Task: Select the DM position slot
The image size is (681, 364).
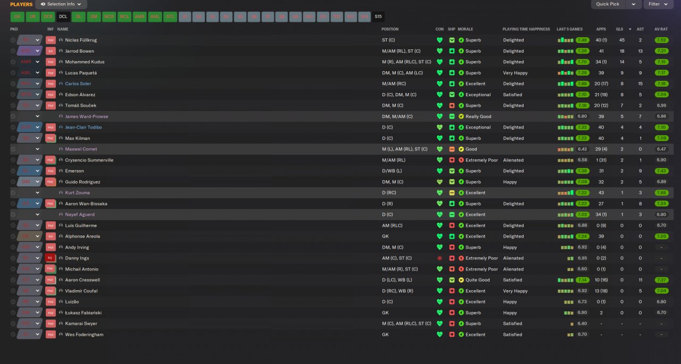Action: pos(94,17)
